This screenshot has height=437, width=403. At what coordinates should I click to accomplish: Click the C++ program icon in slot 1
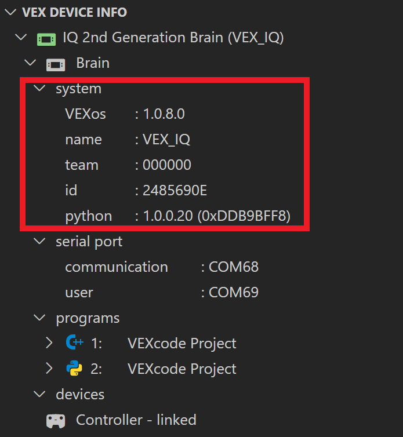[75, 343]
